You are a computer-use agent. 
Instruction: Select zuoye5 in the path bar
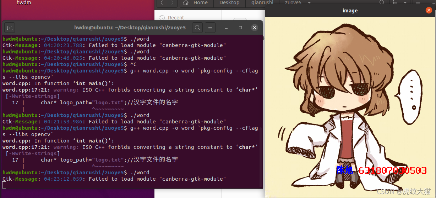[x=293, y=3]
